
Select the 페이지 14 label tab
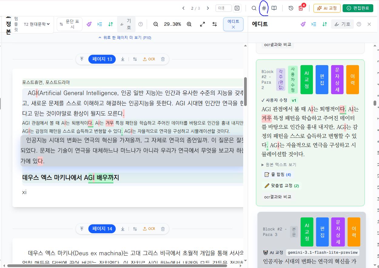point(102,229)
